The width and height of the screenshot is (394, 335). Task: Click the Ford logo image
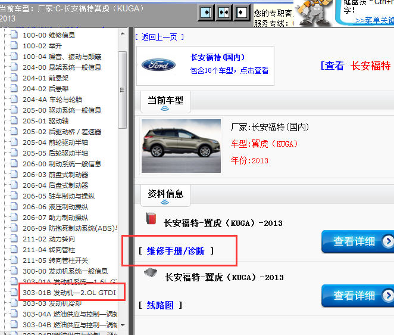[x=158, y=65]
